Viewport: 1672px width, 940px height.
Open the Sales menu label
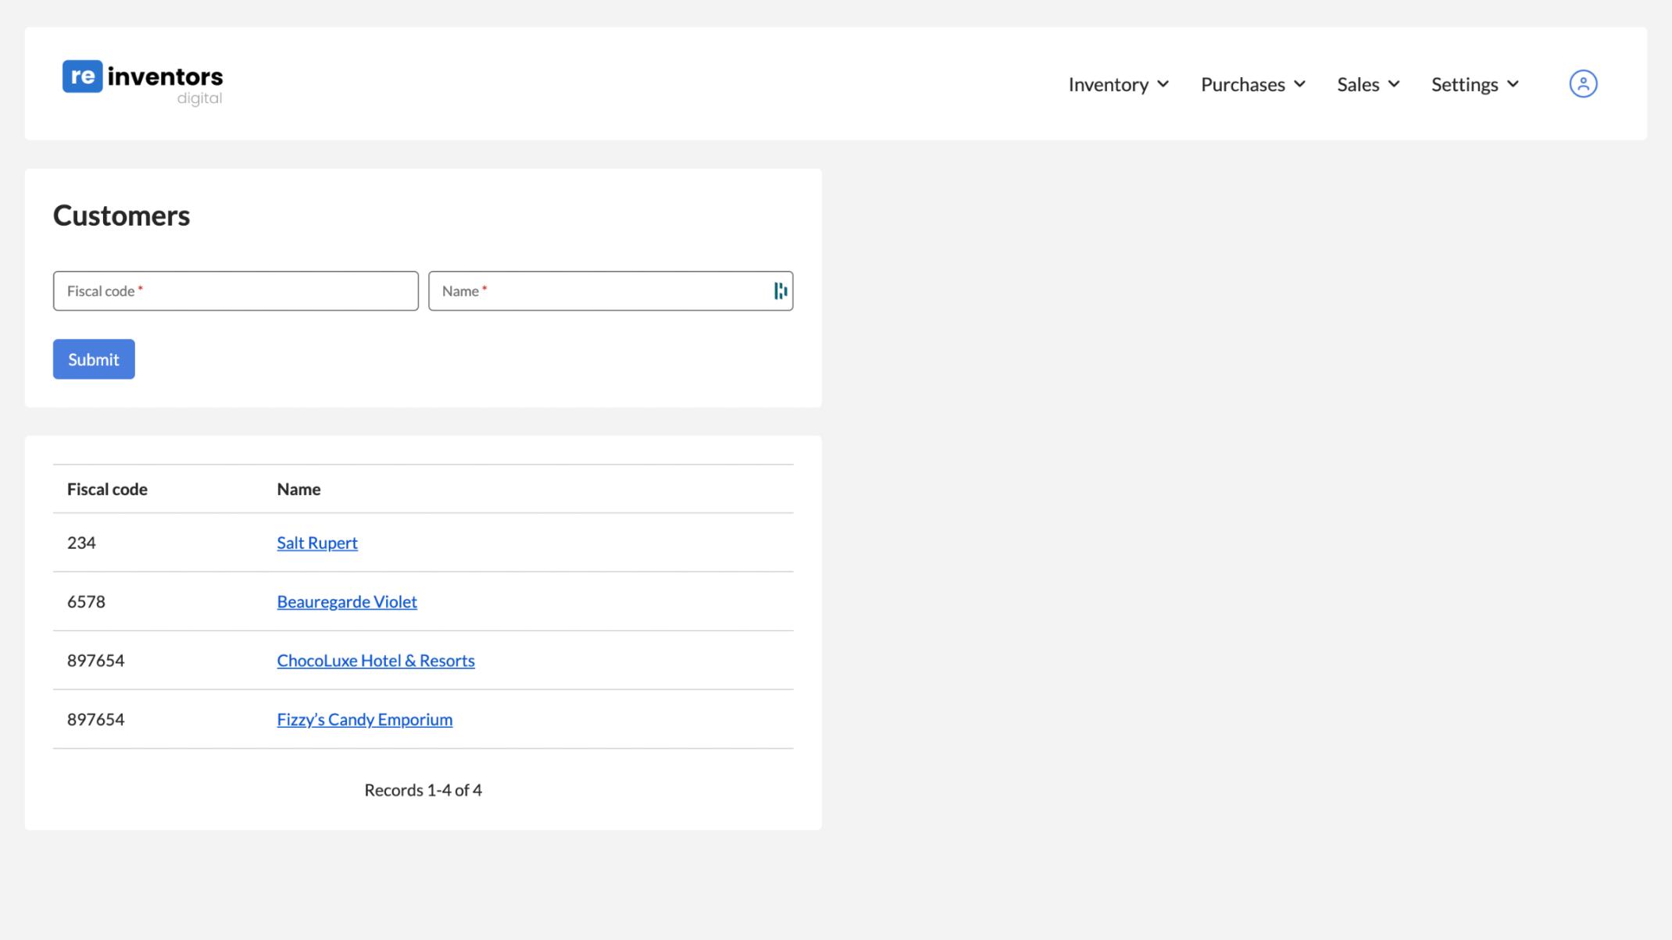click(1358, 84)
